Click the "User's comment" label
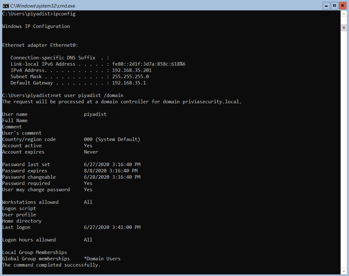 point(22,133)
